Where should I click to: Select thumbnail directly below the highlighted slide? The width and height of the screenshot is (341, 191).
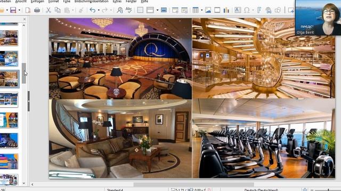(9, 100)
